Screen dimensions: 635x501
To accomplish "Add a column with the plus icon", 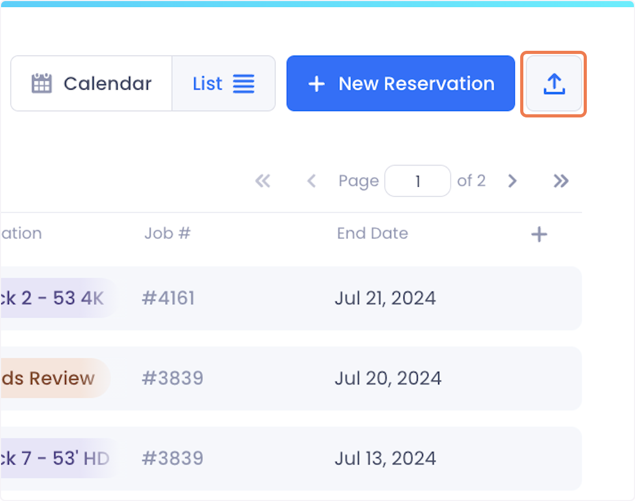I will click(x=539, y=234).
